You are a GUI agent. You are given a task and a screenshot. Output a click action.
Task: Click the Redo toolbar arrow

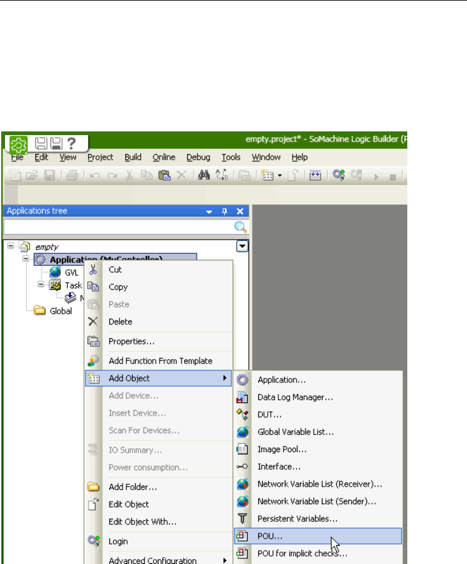click(112, 175)
